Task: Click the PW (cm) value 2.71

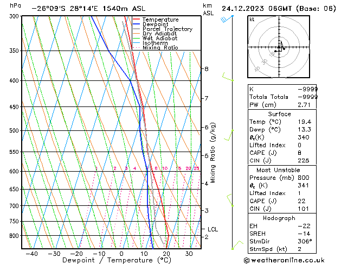Action: [x=304, y=105]
